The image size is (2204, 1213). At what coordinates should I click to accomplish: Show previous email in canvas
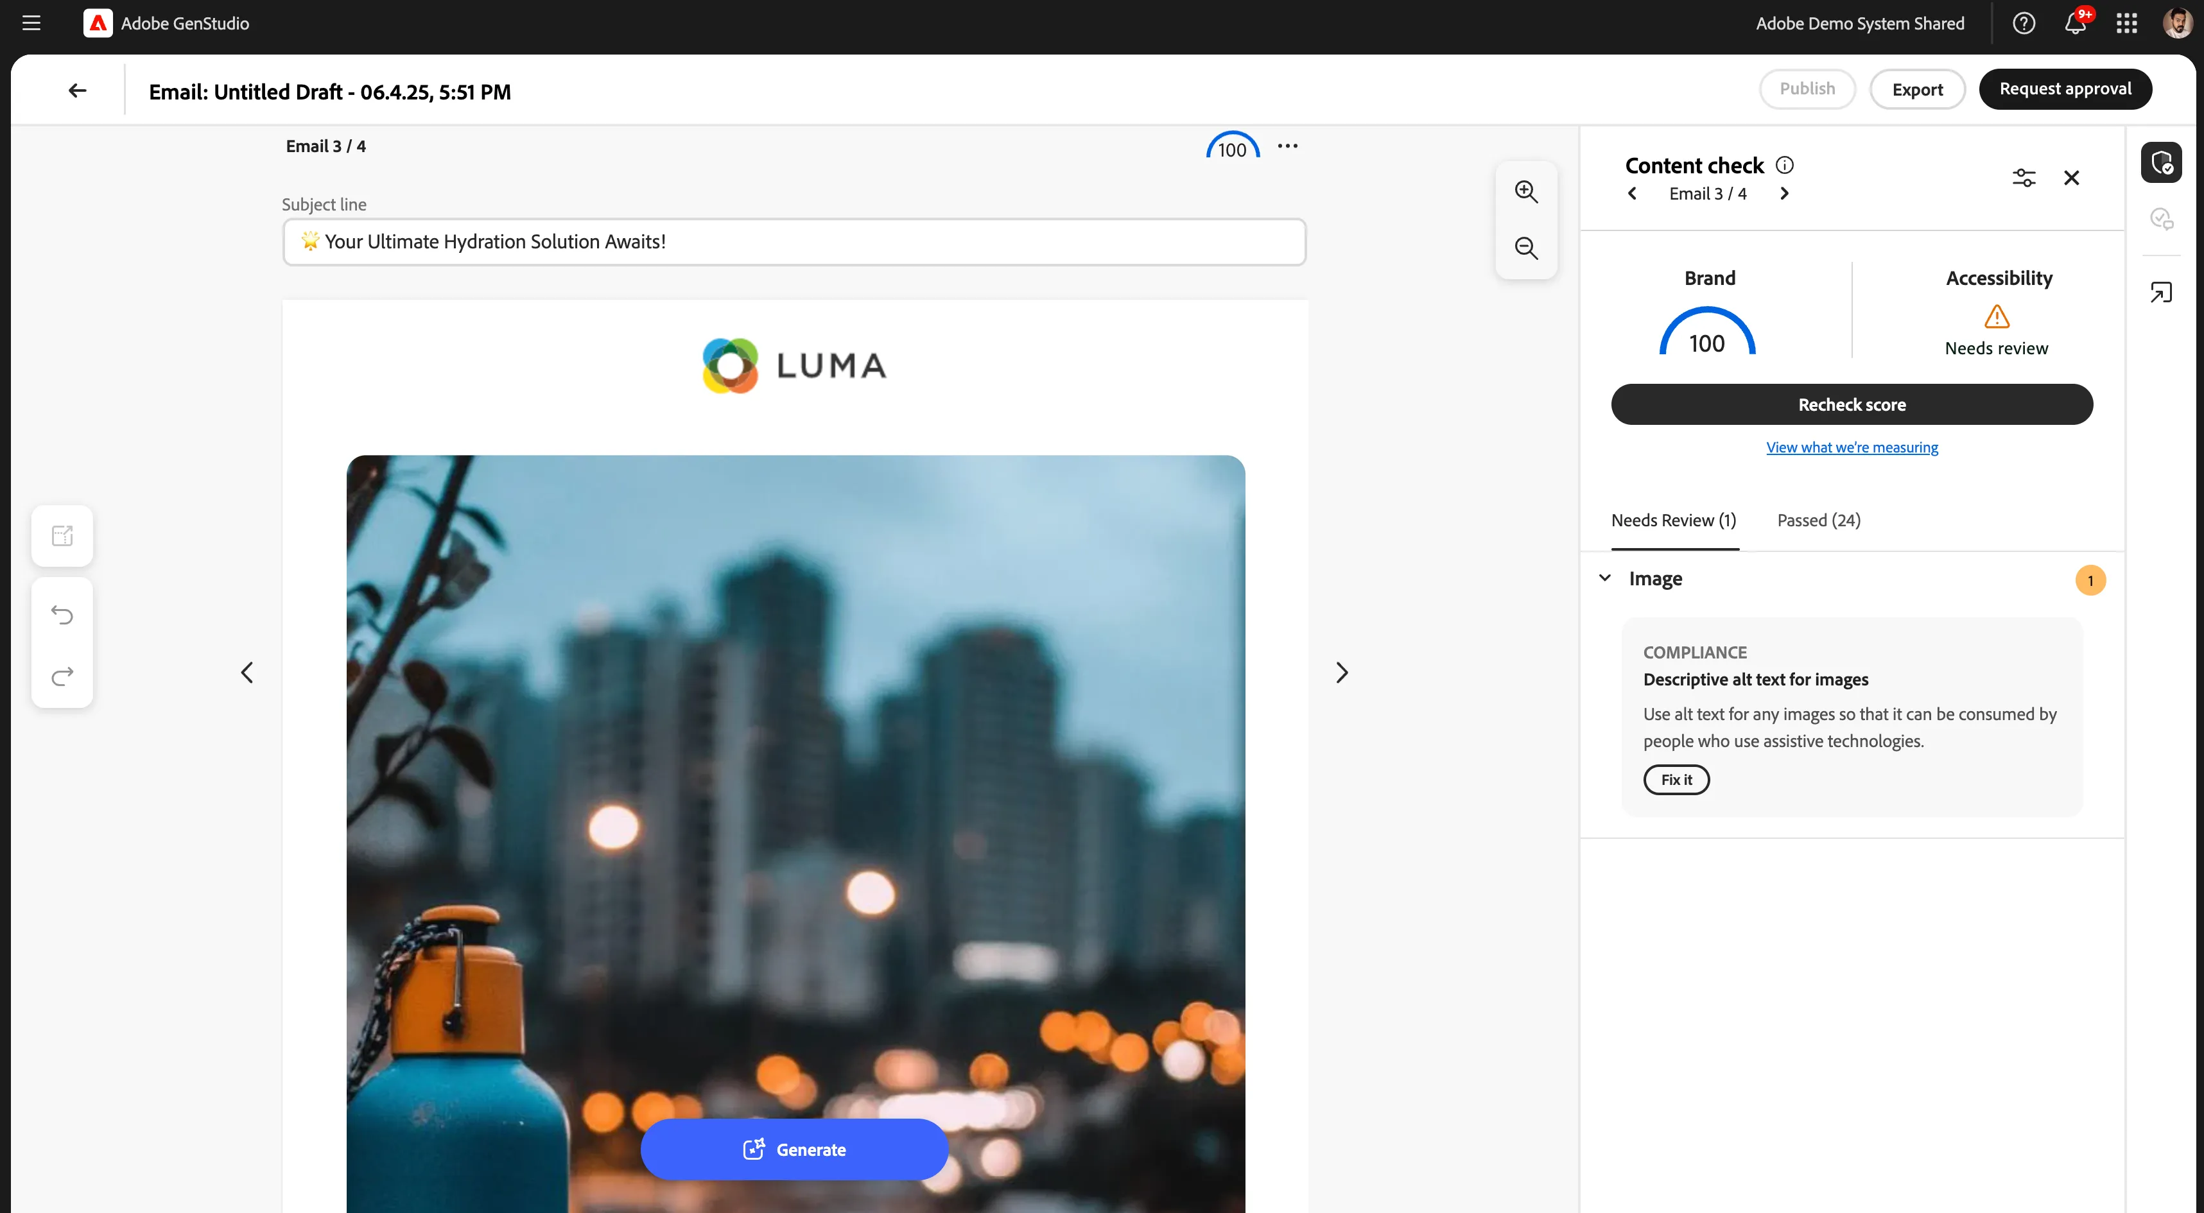(247, 673)
